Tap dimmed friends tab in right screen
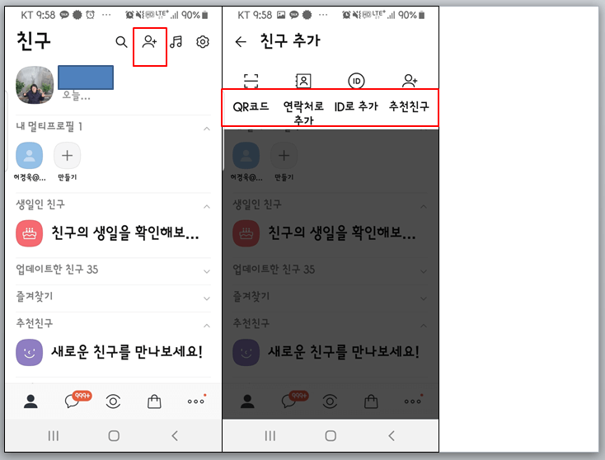The width and height of the screenshot is (605, 460). [x=248, y=401]
